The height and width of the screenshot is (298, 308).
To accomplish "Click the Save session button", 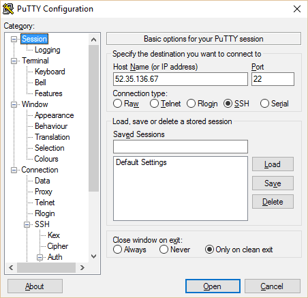I will (273, 183).
